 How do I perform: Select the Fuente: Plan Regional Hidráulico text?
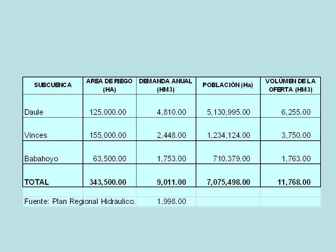pos(80,202)
